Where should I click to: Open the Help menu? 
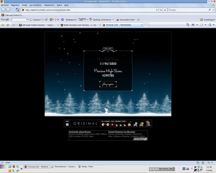(x=66, y=5)
